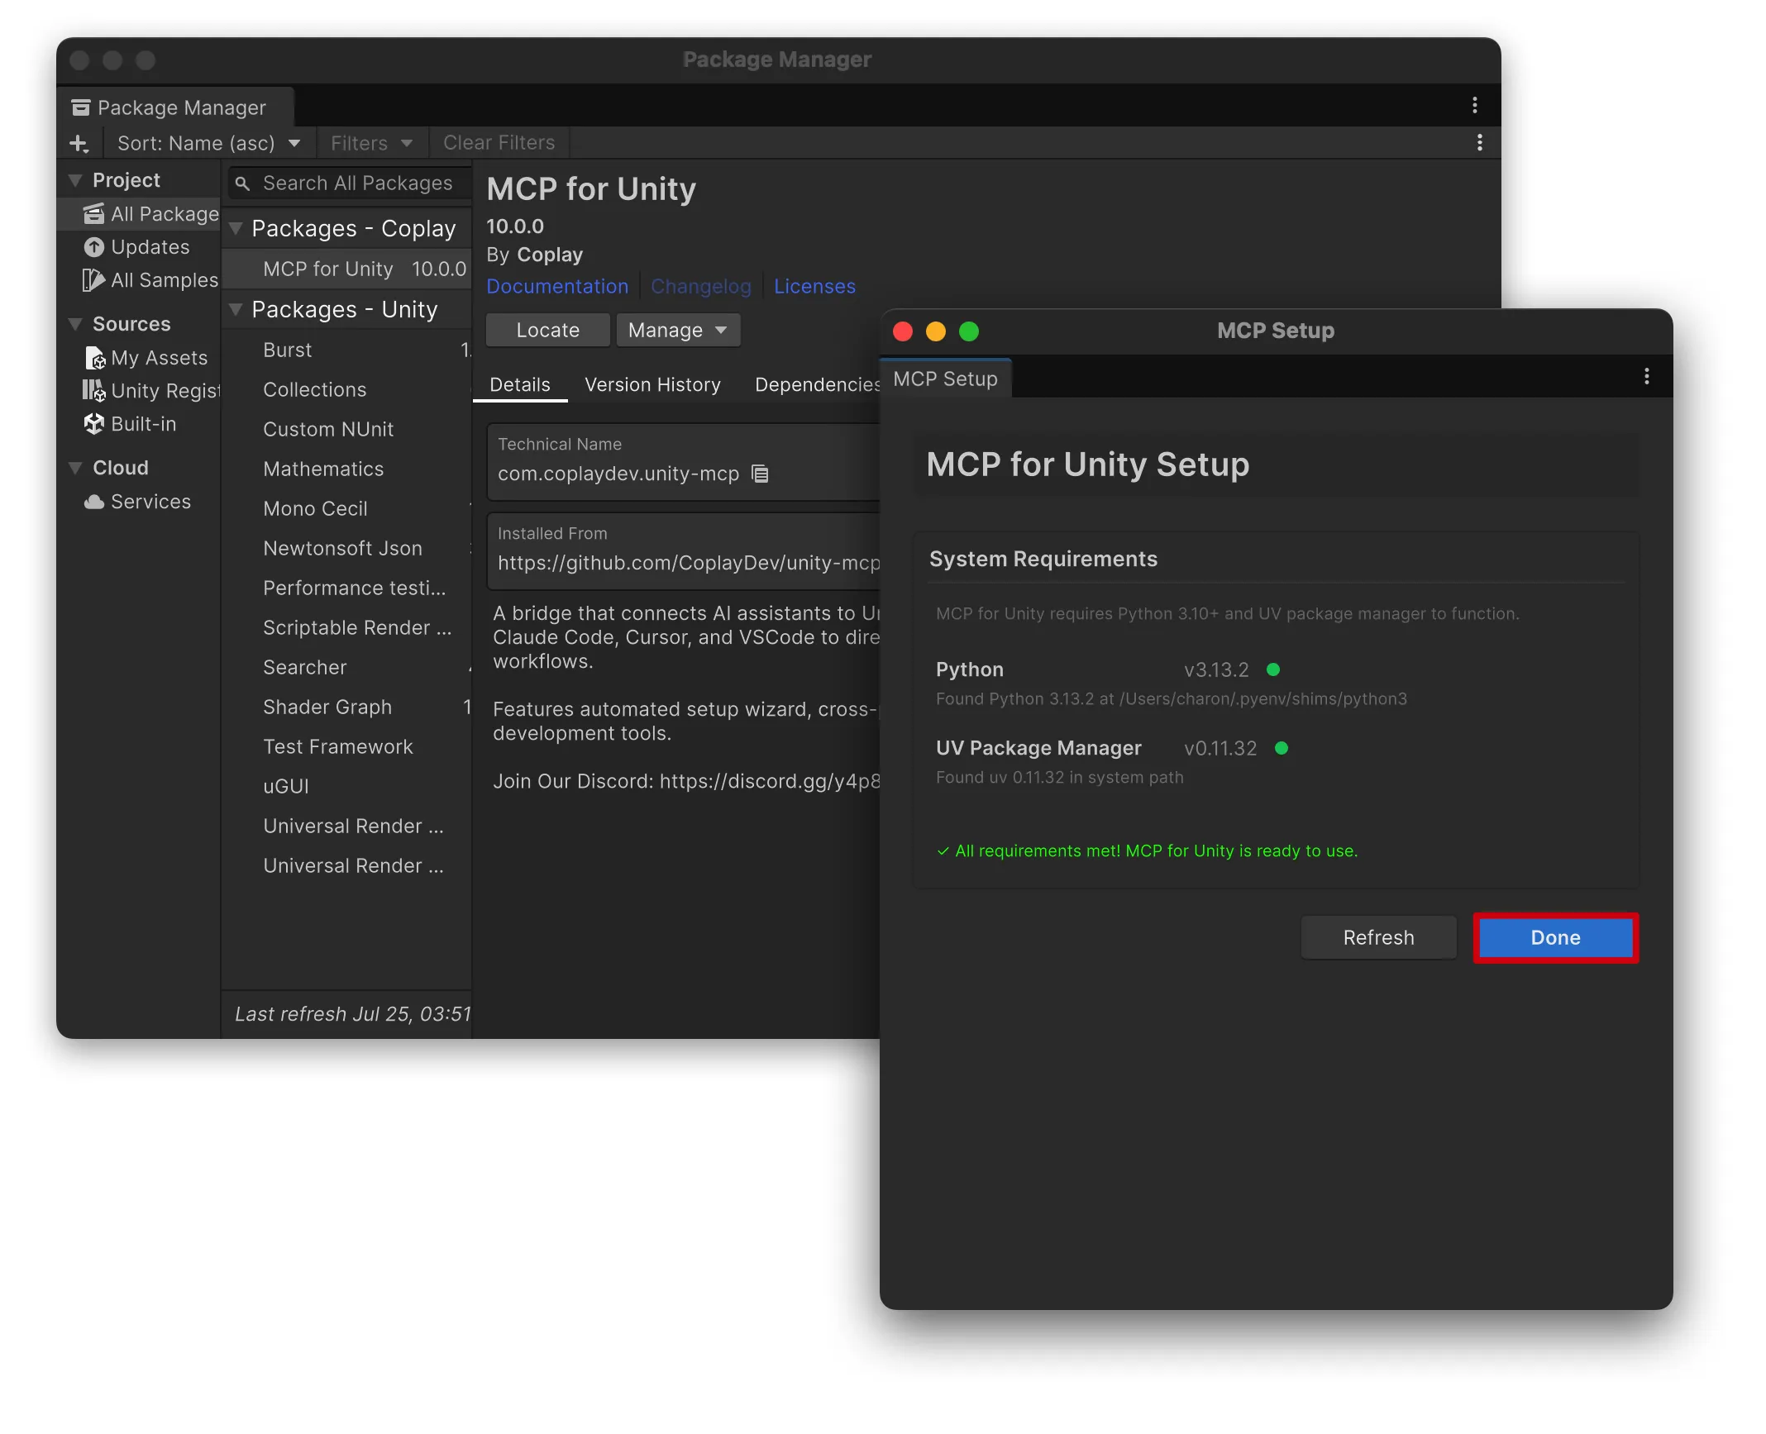Select the Newtonsoft Json package
The width and height of the screenshot is (1766, 1434).
coord(346,548)
